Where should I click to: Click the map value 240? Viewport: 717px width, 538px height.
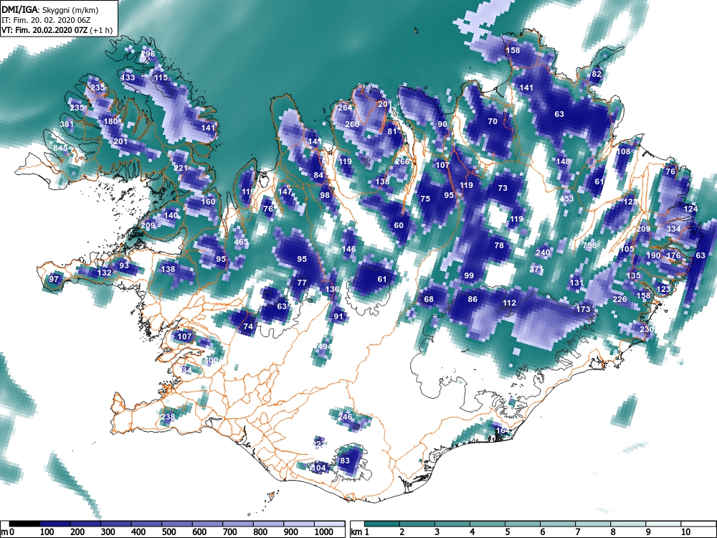[543, 253]
